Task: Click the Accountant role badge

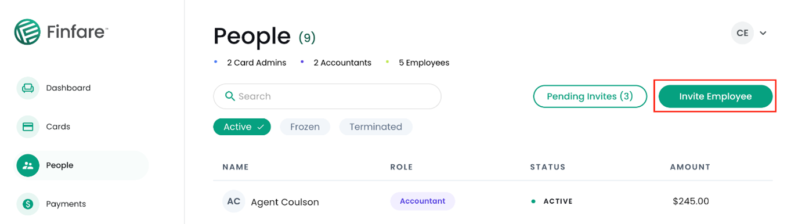Action: click(422, 201)
